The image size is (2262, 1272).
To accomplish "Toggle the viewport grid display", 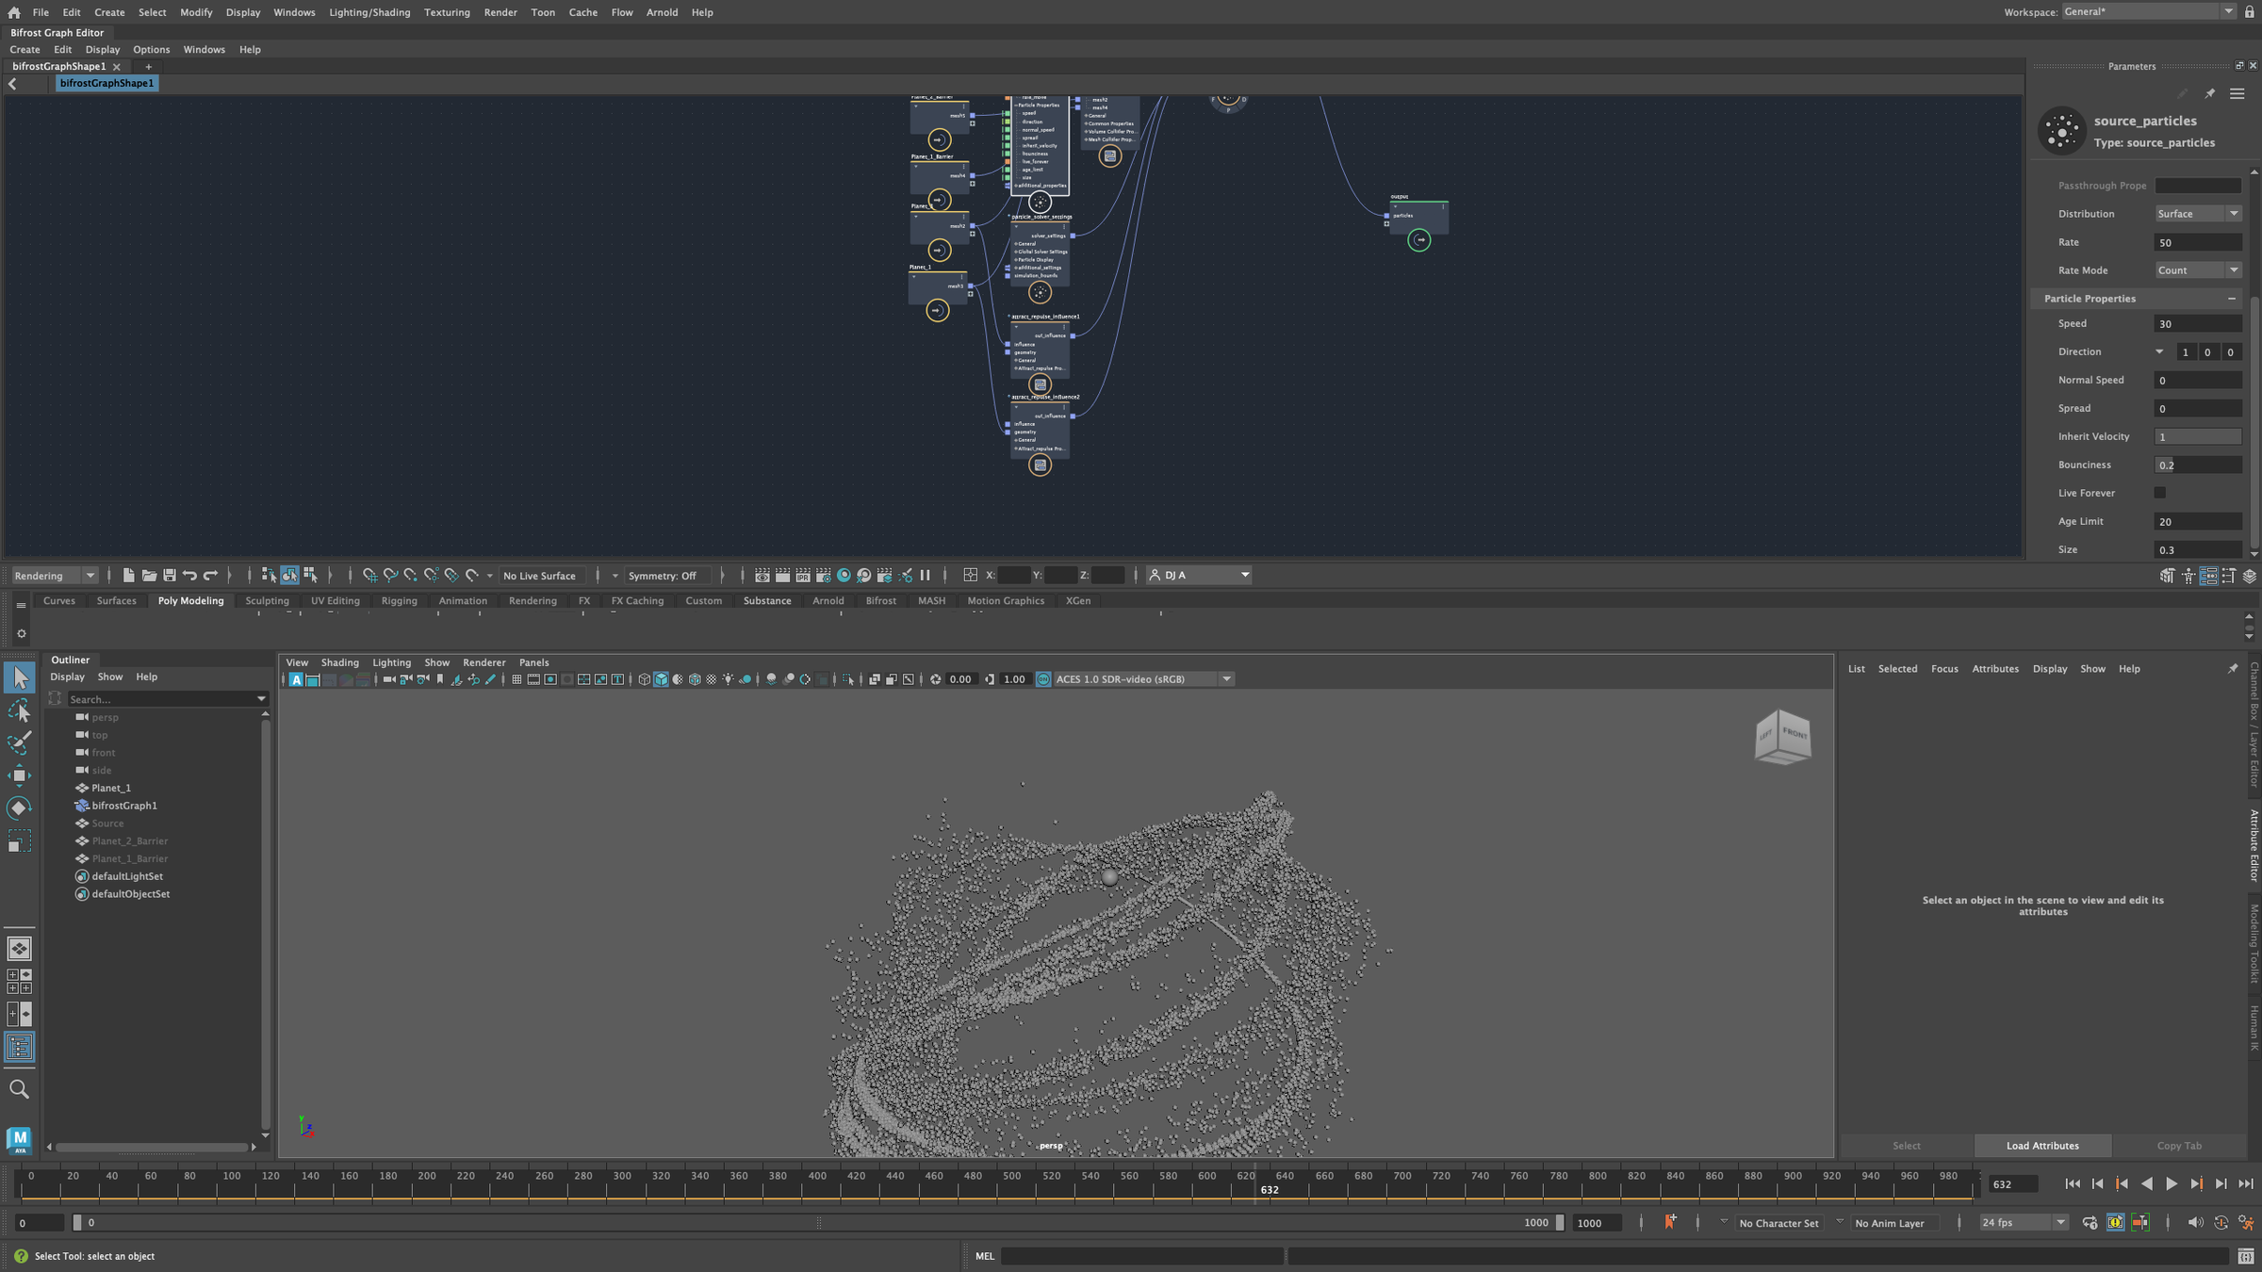I will pos(516,679).
